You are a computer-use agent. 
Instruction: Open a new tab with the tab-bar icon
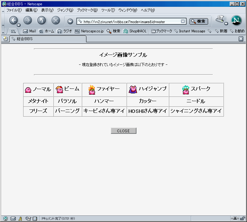(5, 39)
